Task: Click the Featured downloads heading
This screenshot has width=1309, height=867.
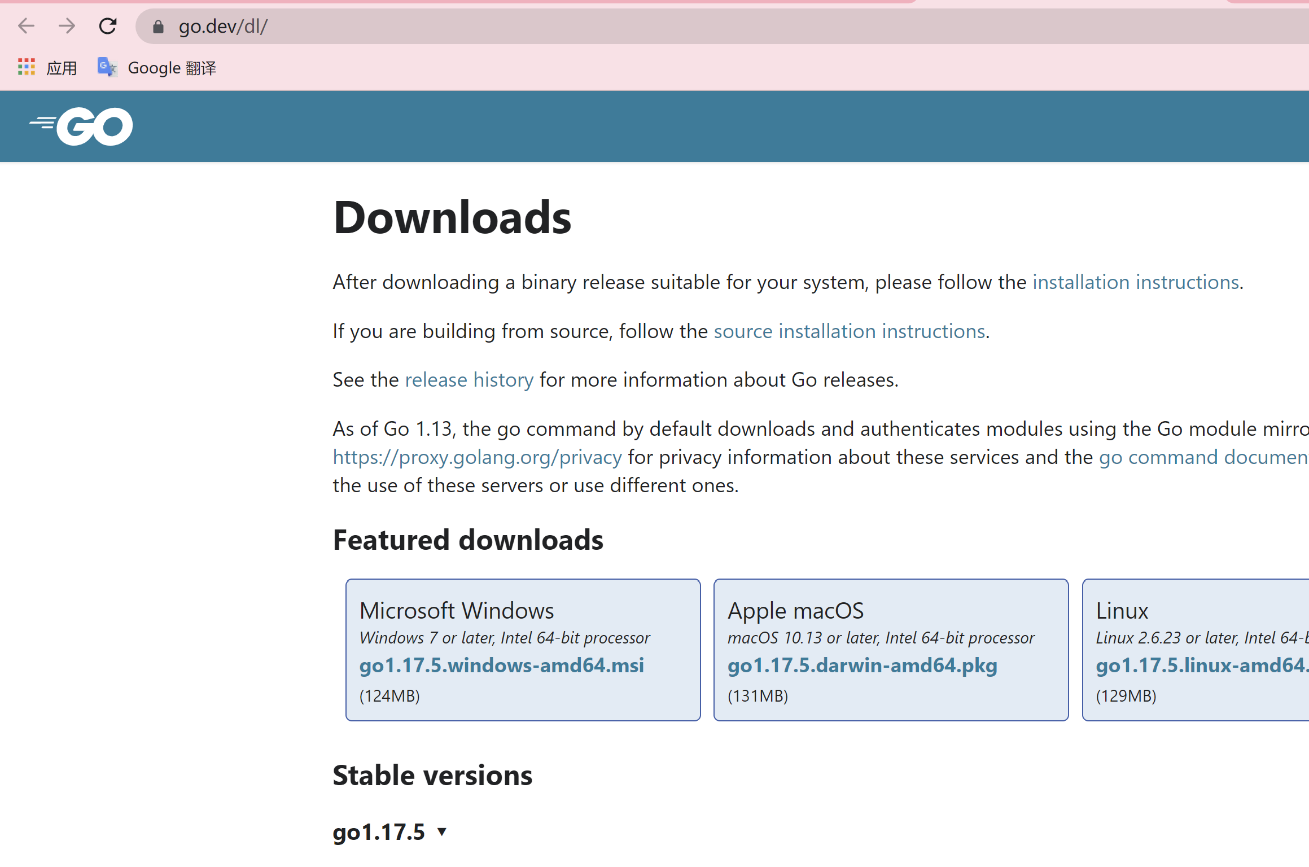Action: click(468, 540)
